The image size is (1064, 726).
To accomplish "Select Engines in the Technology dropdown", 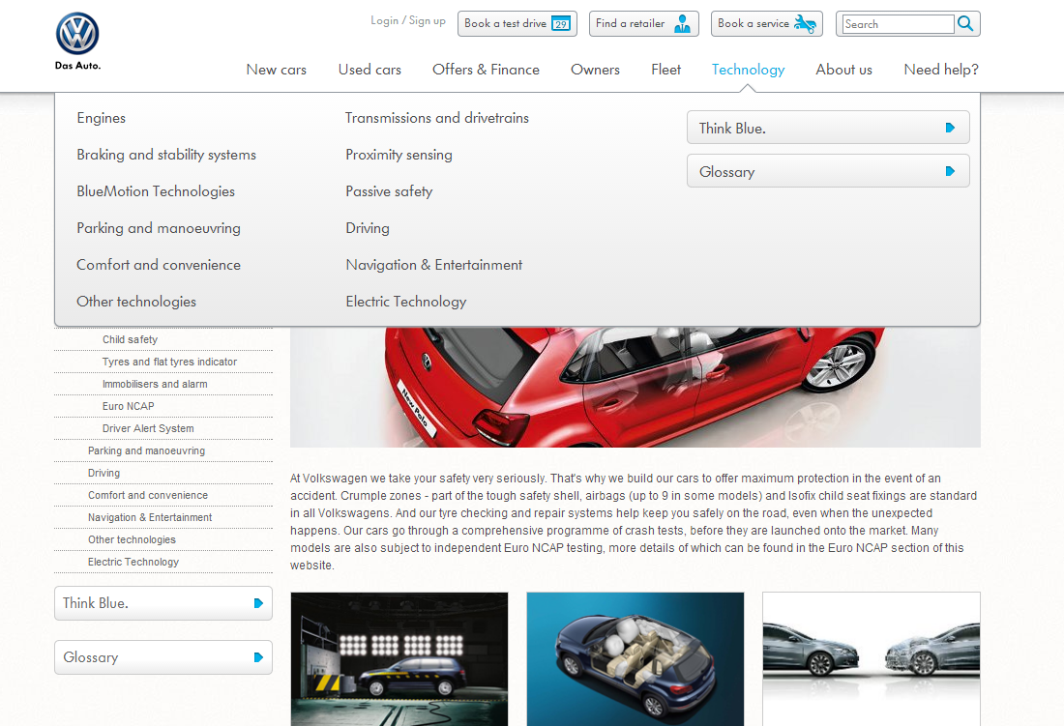I will pyautogui.click(x=102, y=118).
